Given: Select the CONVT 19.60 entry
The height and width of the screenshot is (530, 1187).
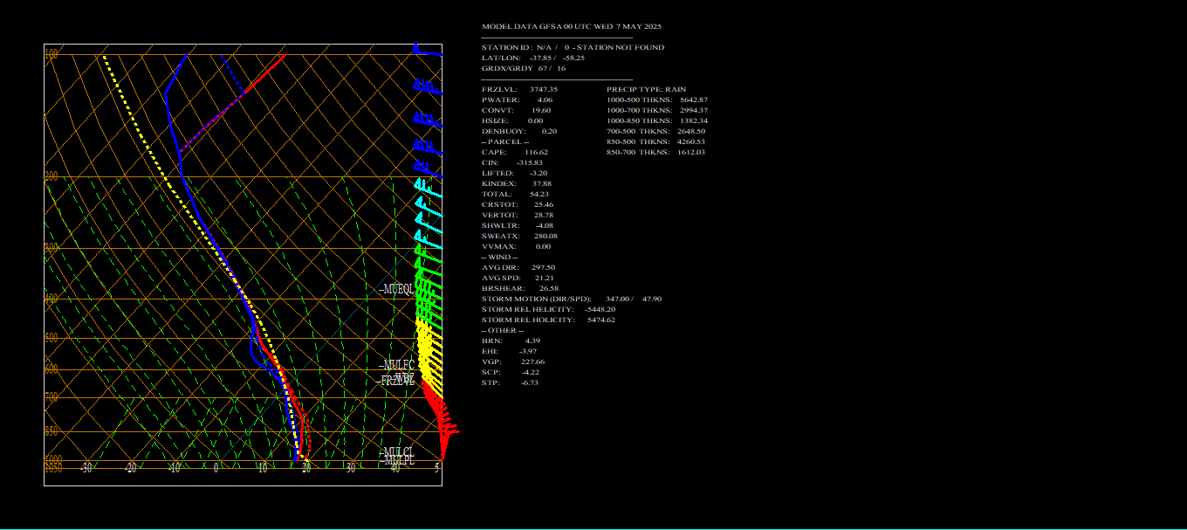Looking at the screenshot, I should coord(517,110).
